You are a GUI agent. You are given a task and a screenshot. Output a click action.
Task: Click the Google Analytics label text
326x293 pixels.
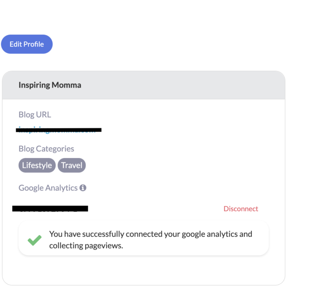click(x=48, y=188)
